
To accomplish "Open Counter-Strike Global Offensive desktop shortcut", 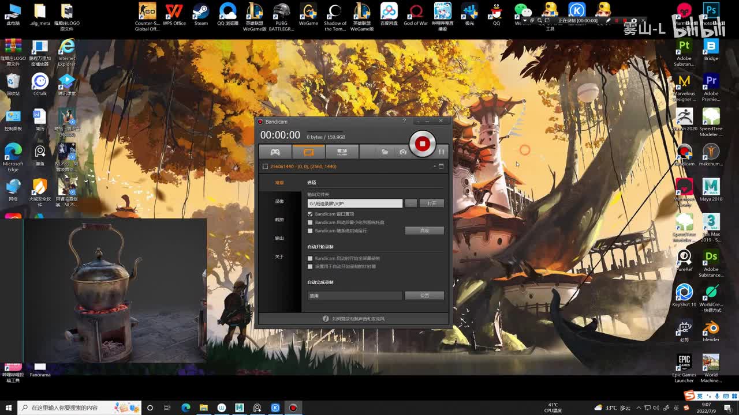I will pos(147,17).
